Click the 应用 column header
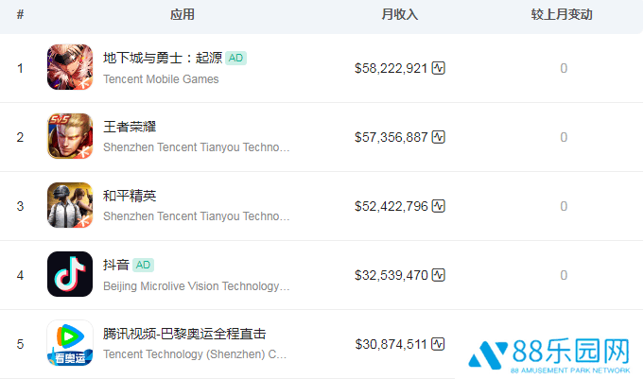 (x=182, y=15)
